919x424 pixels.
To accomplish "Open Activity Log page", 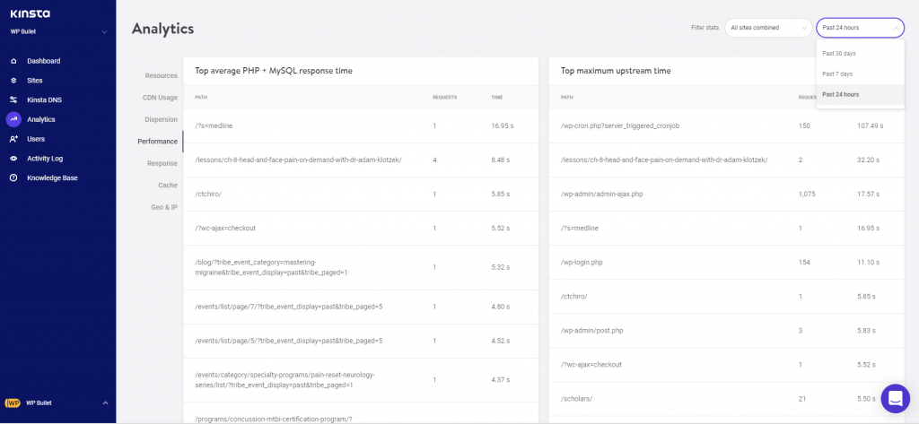I will [45, 159].
